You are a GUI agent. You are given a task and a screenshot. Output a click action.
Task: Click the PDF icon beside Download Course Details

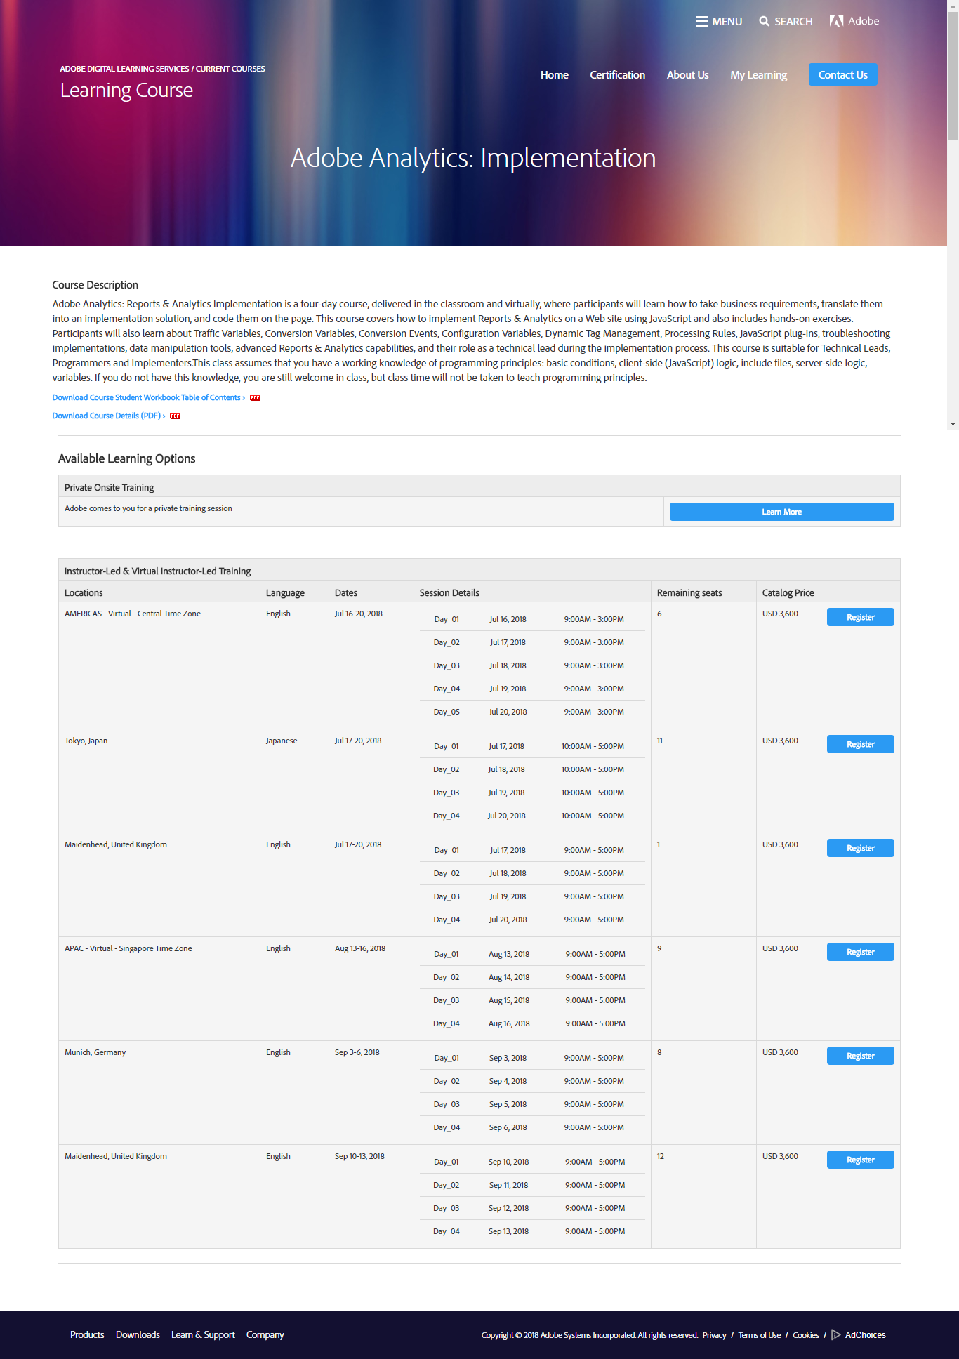175,416
